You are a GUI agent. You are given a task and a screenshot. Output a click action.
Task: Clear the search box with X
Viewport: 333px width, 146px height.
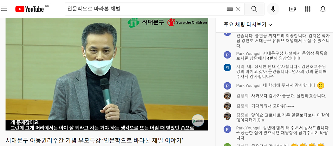(x=238, y=9)
